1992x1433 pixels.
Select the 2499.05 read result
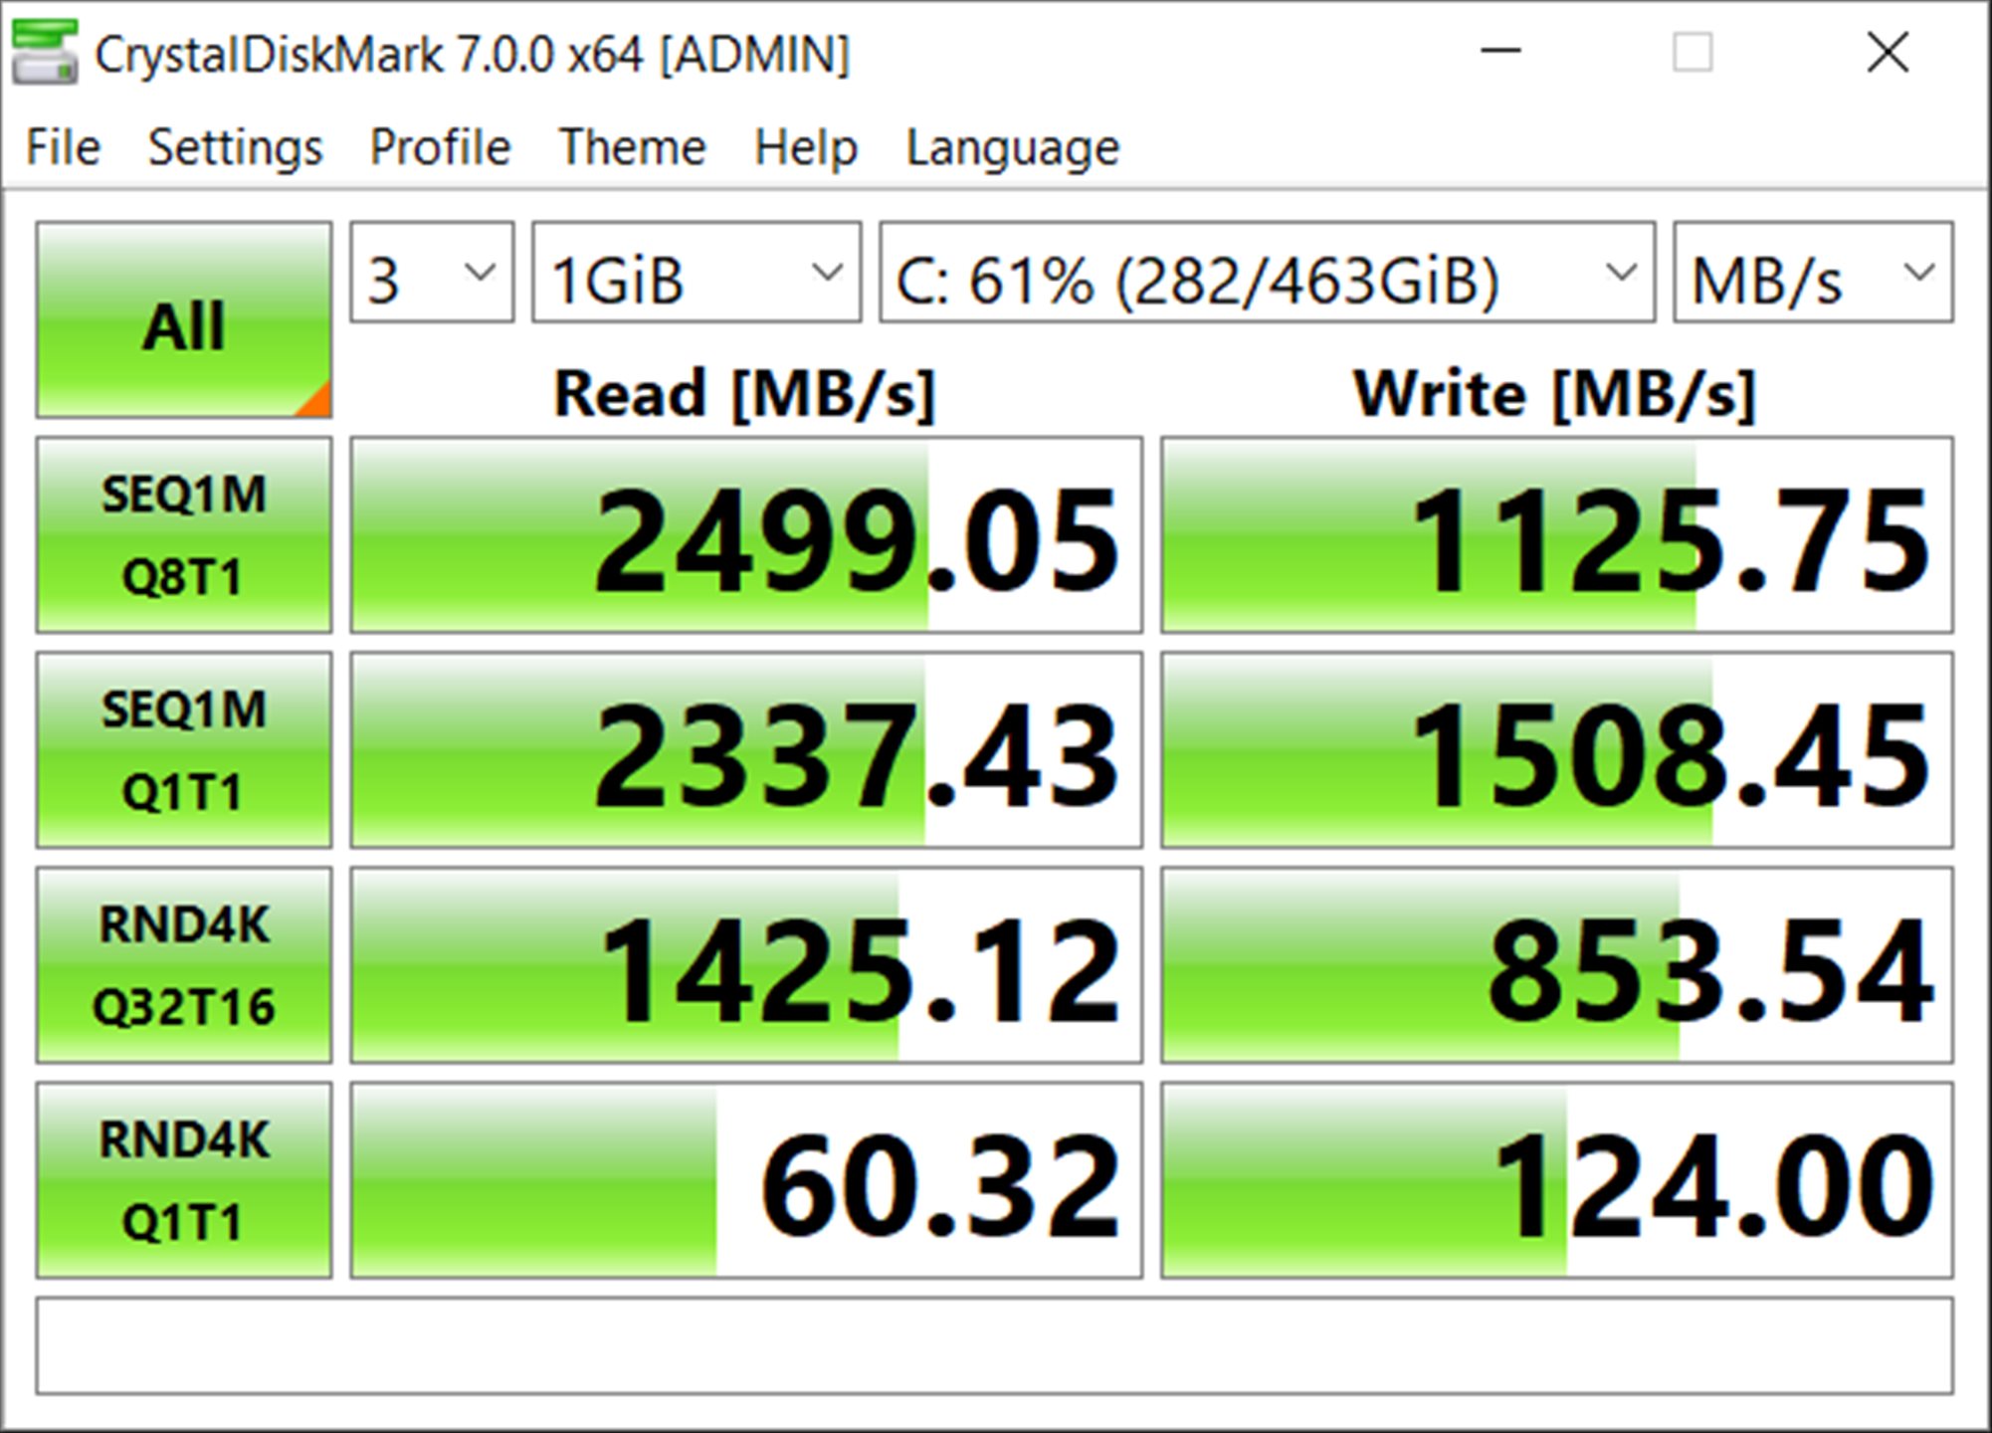(x=746, y=534)
